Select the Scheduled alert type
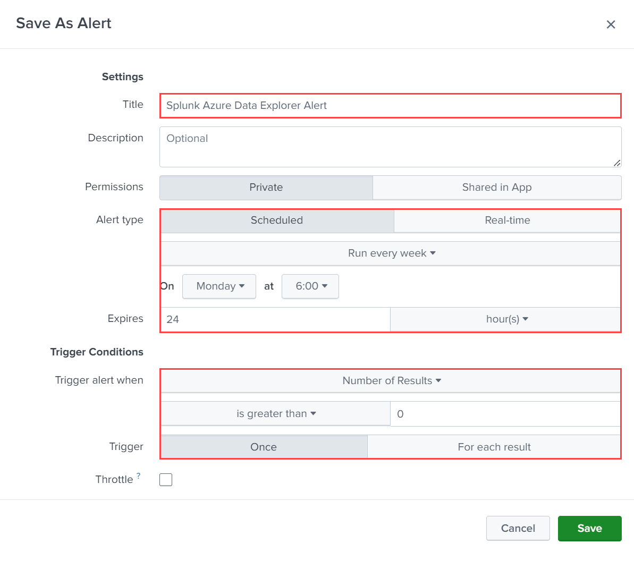Viewport: 634px width, 569px height. [277, 220]
